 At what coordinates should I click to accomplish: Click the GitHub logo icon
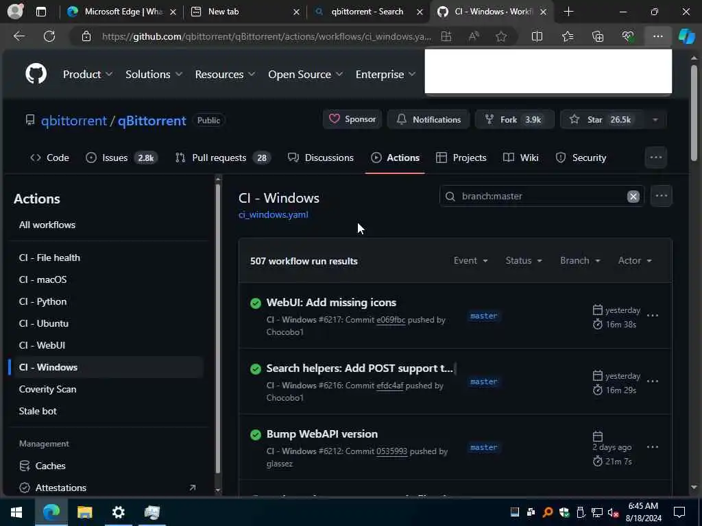pos(36,74)
